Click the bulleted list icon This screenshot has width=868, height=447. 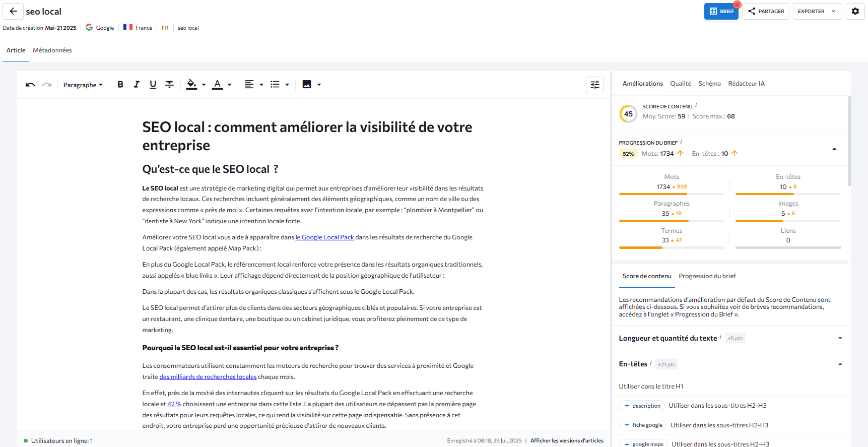(x=275, y=85)
